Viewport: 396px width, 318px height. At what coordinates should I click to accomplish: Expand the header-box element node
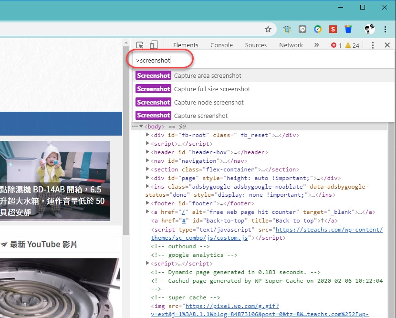148,152
